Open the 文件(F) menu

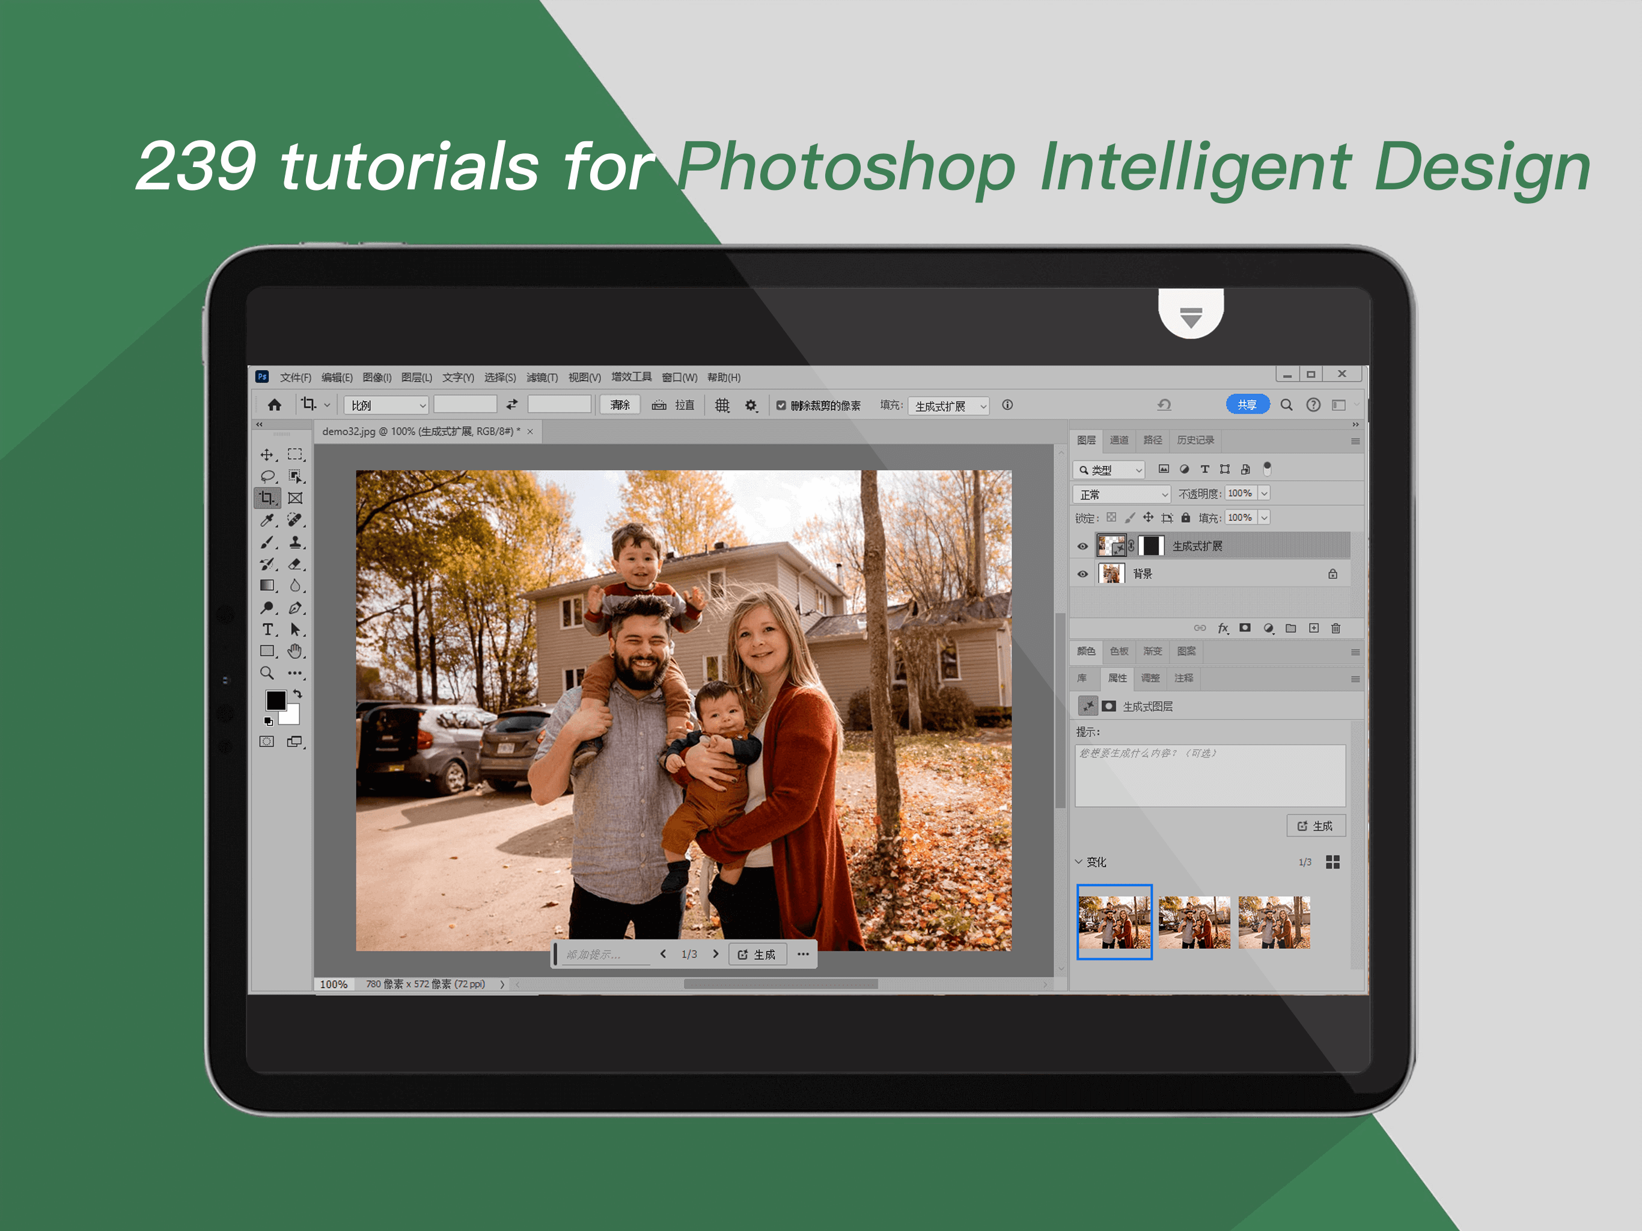pyautogui.click(x=296, y=377)
